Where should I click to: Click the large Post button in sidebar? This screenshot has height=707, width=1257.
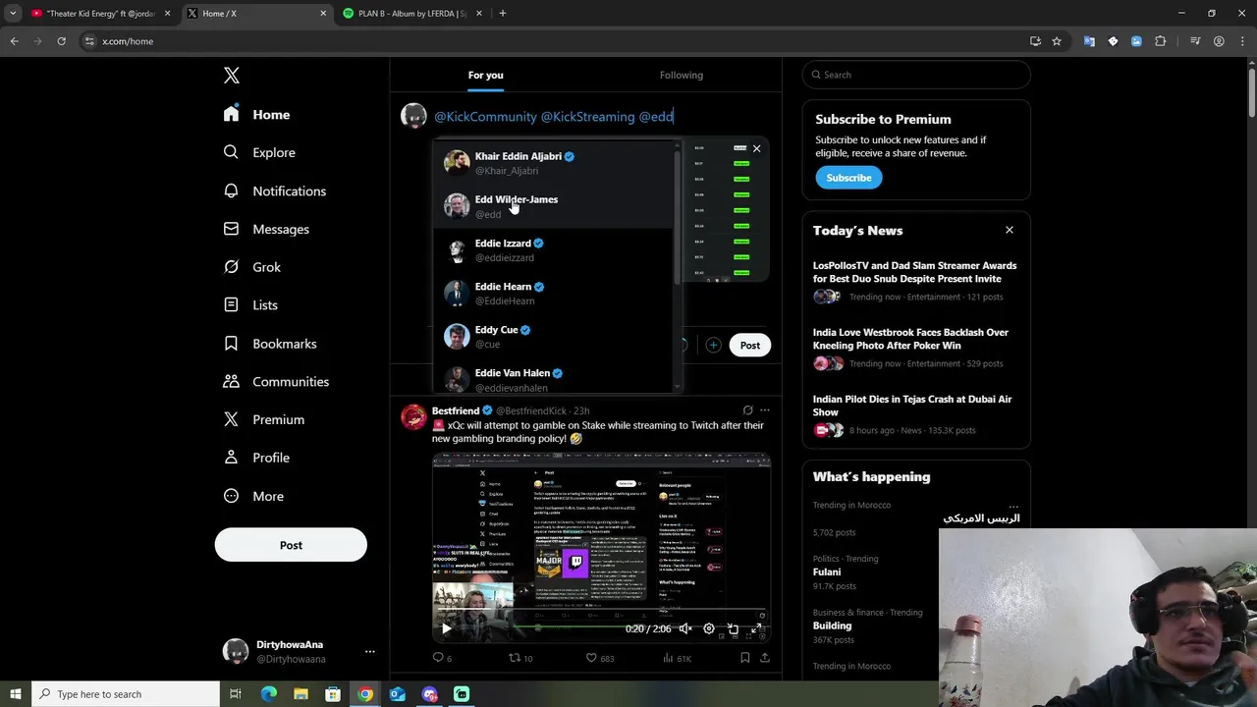(291, 545)
